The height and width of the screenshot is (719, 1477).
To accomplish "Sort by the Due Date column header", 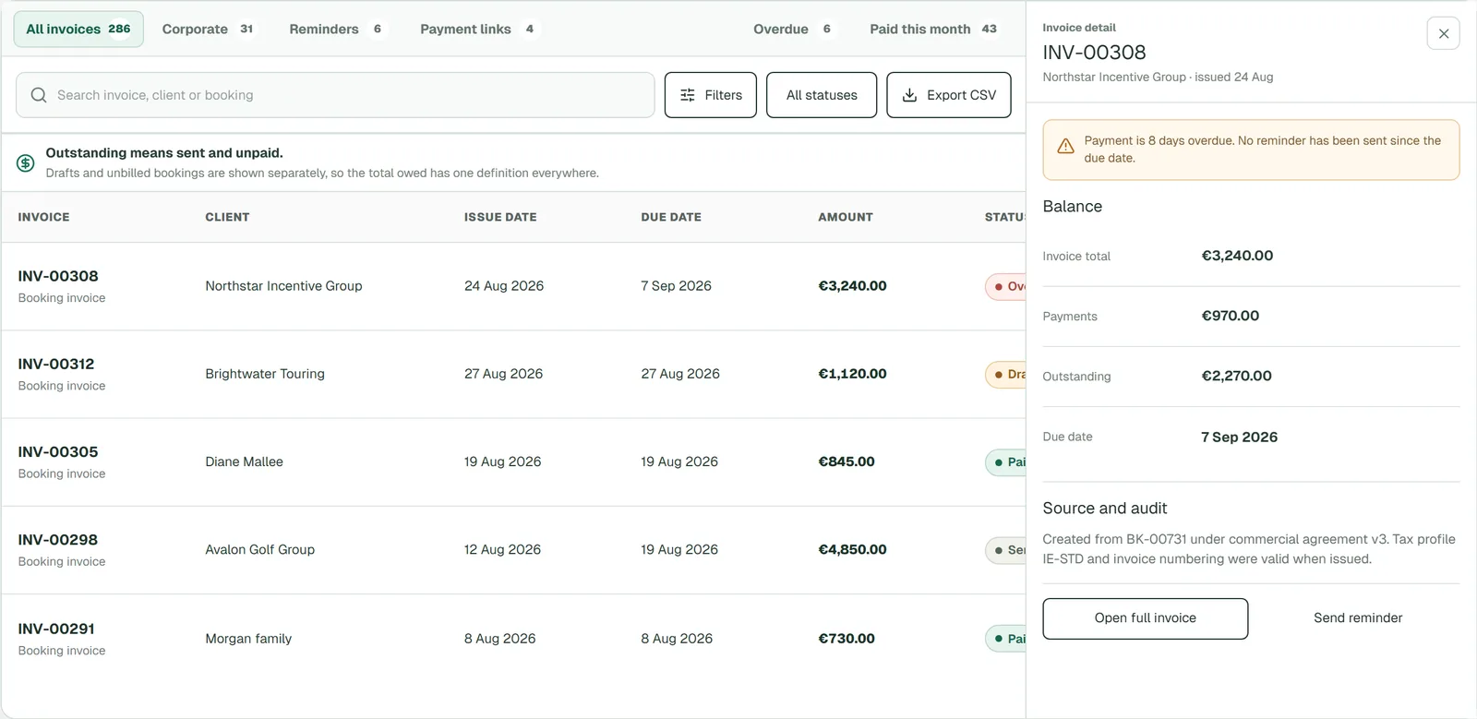I will [671, 217].
